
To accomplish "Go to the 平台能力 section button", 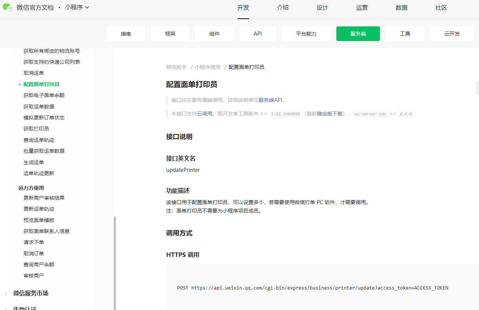I will coord(306,34).
